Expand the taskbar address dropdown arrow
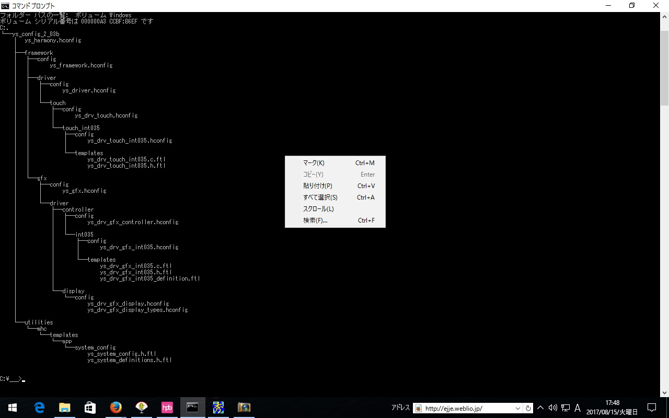The width and height of the screenshot is (669, 418). [x=518, y=408]
